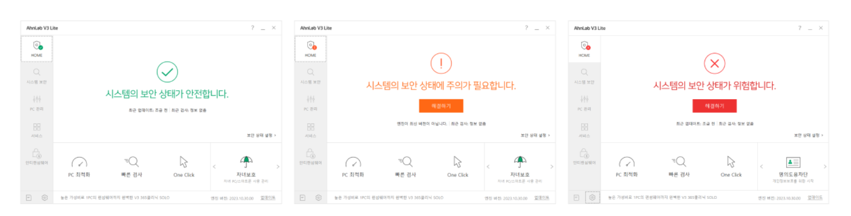
Task: Minimize the red danger window
Action: click(x=811, y=28)
